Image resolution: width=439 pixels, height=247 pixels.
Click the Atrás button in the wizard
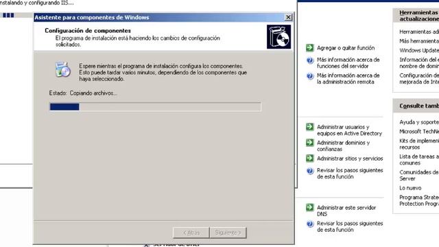pyautogui.click(x=191, y=233)
